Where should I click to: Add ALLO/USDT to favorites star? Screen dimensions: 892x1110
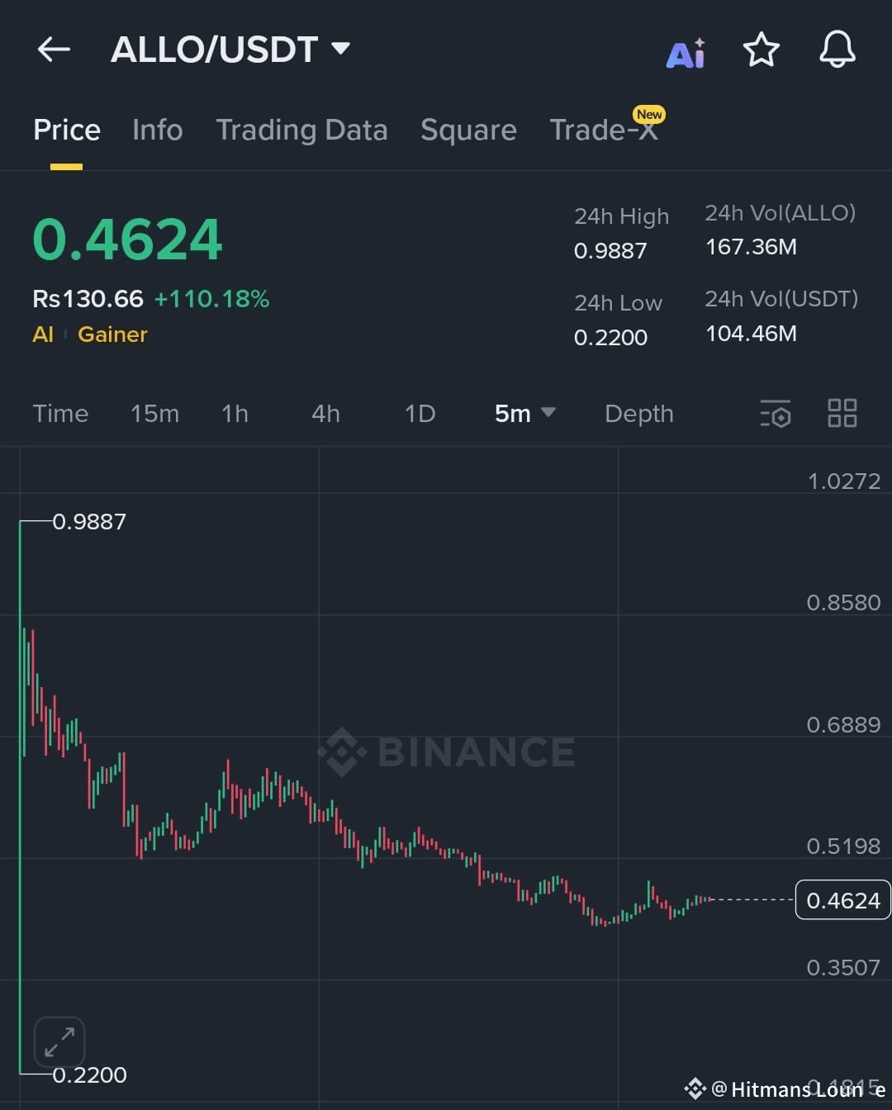click(761, 50)
